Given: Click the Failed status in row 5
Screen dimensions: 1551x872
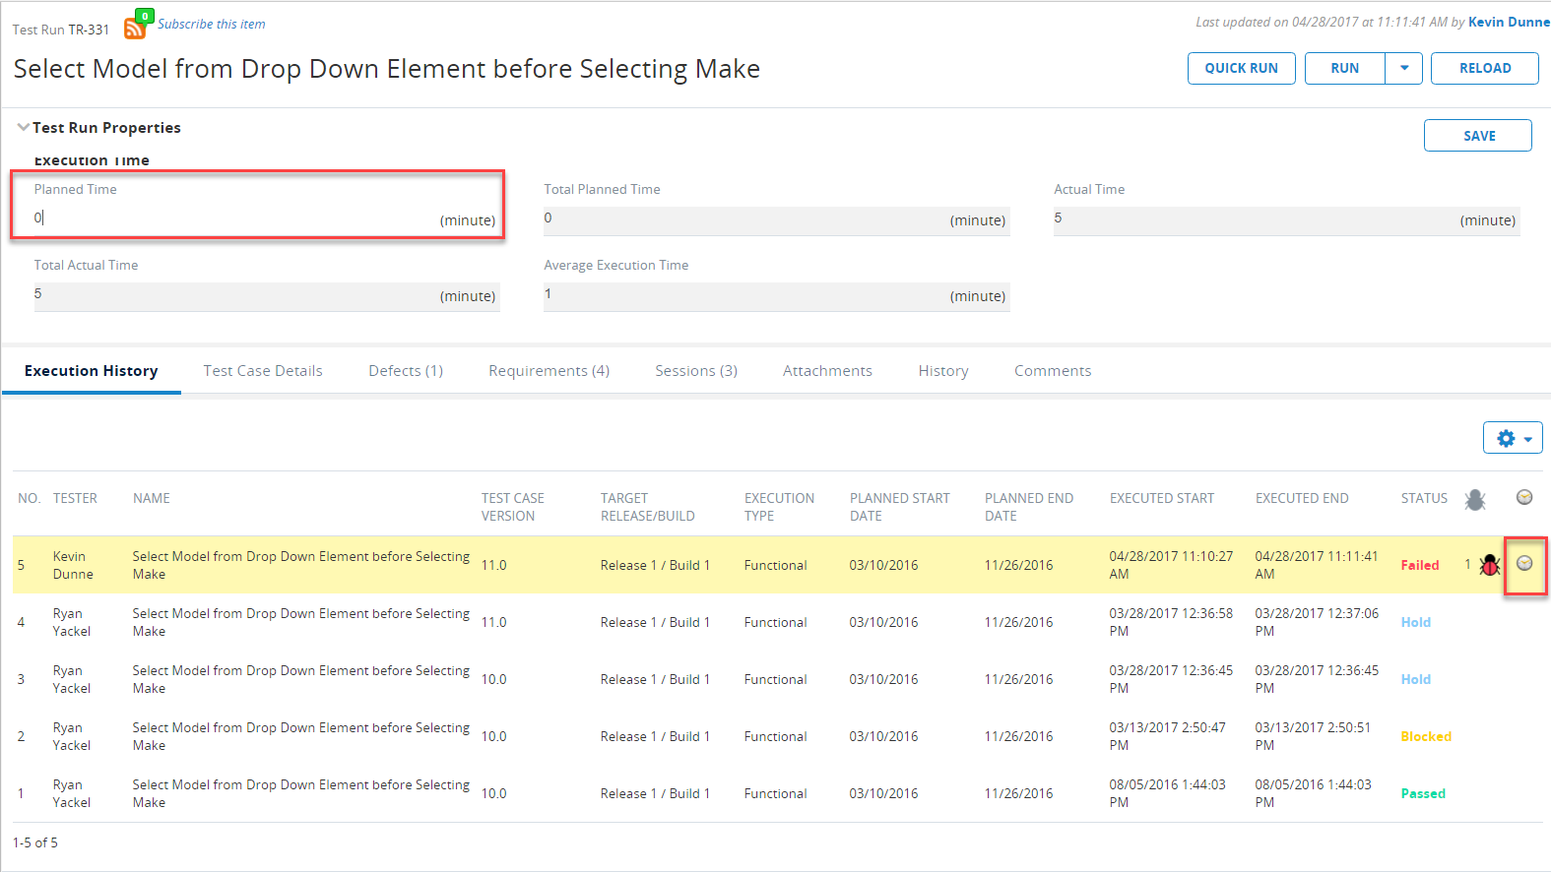Looking at the screenshot, I should (1419, 565).
